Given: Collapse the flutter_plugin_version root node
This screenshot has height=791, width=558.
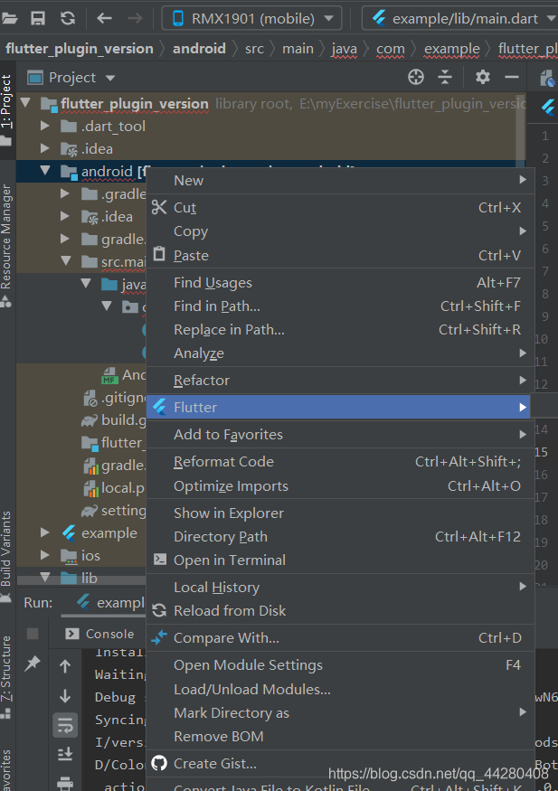Looking at the screenshot, I should (25, 103).
